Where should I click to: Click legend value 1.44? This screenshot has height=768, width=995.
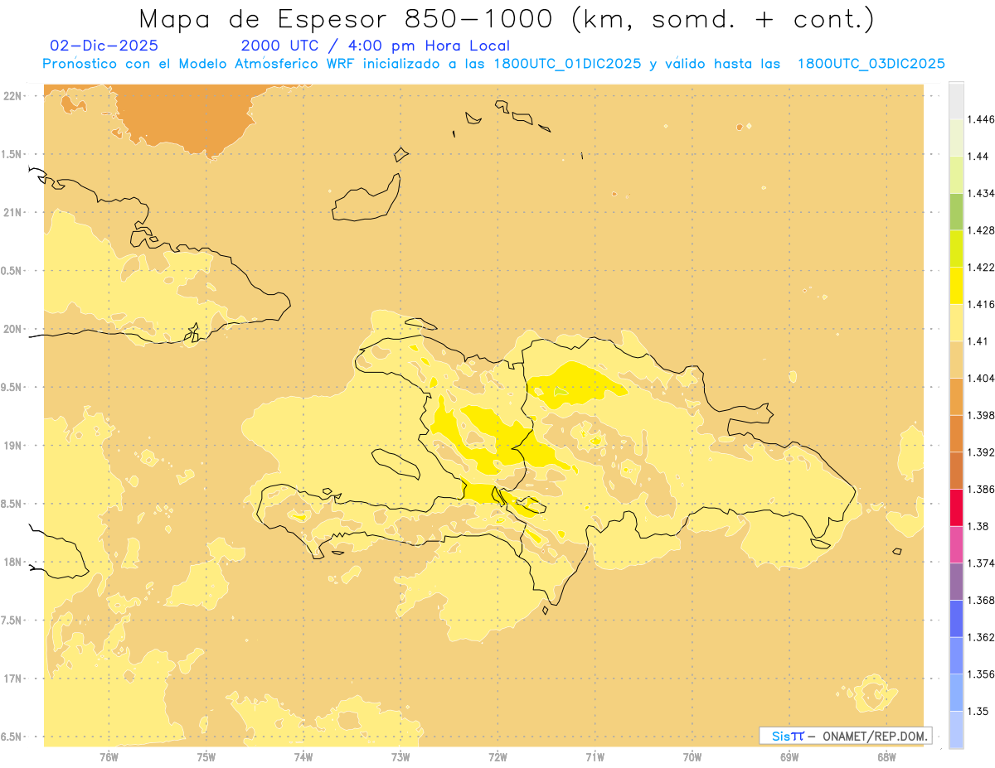pos(977,156)
